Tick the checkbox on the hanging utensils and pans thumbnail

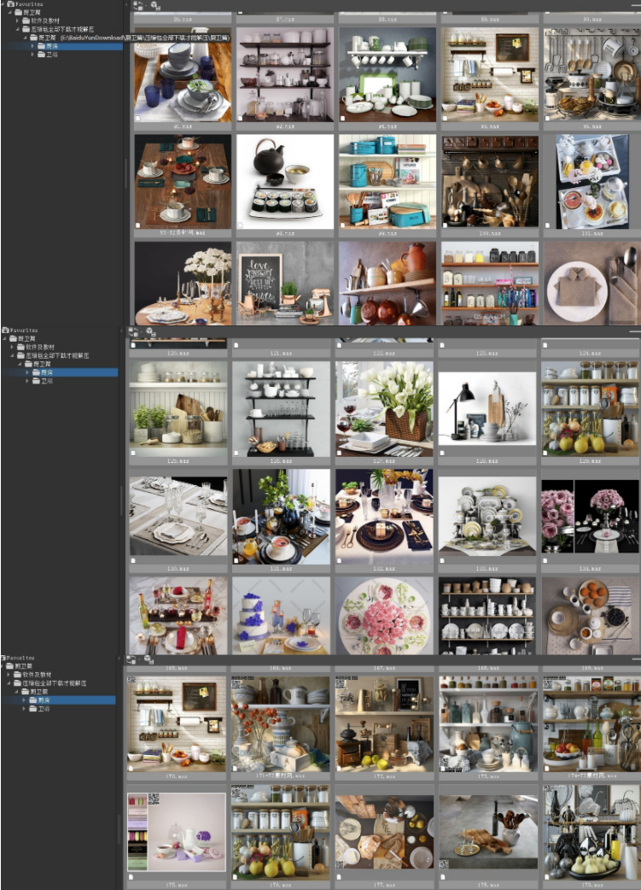click(x=547, y=118)
